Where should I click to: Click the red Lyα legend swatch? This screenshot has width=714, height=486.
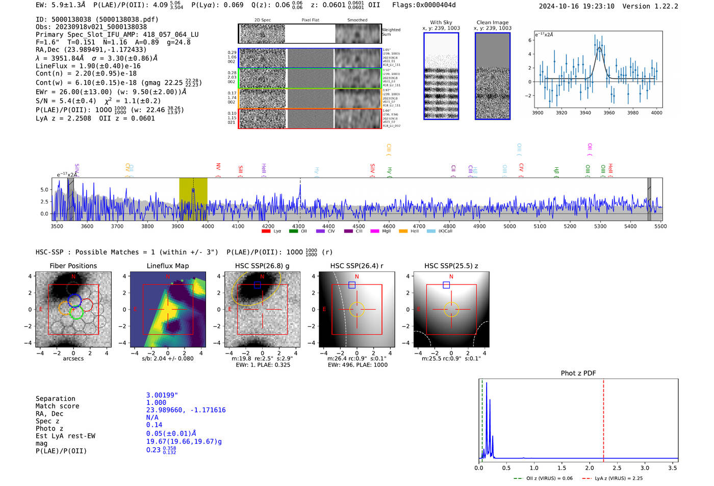coord(266,232)
